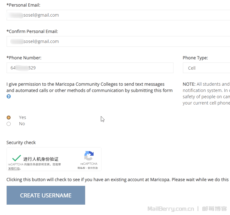Click the No option label text
The image size is (230, 215).
[x=22, y=124]
